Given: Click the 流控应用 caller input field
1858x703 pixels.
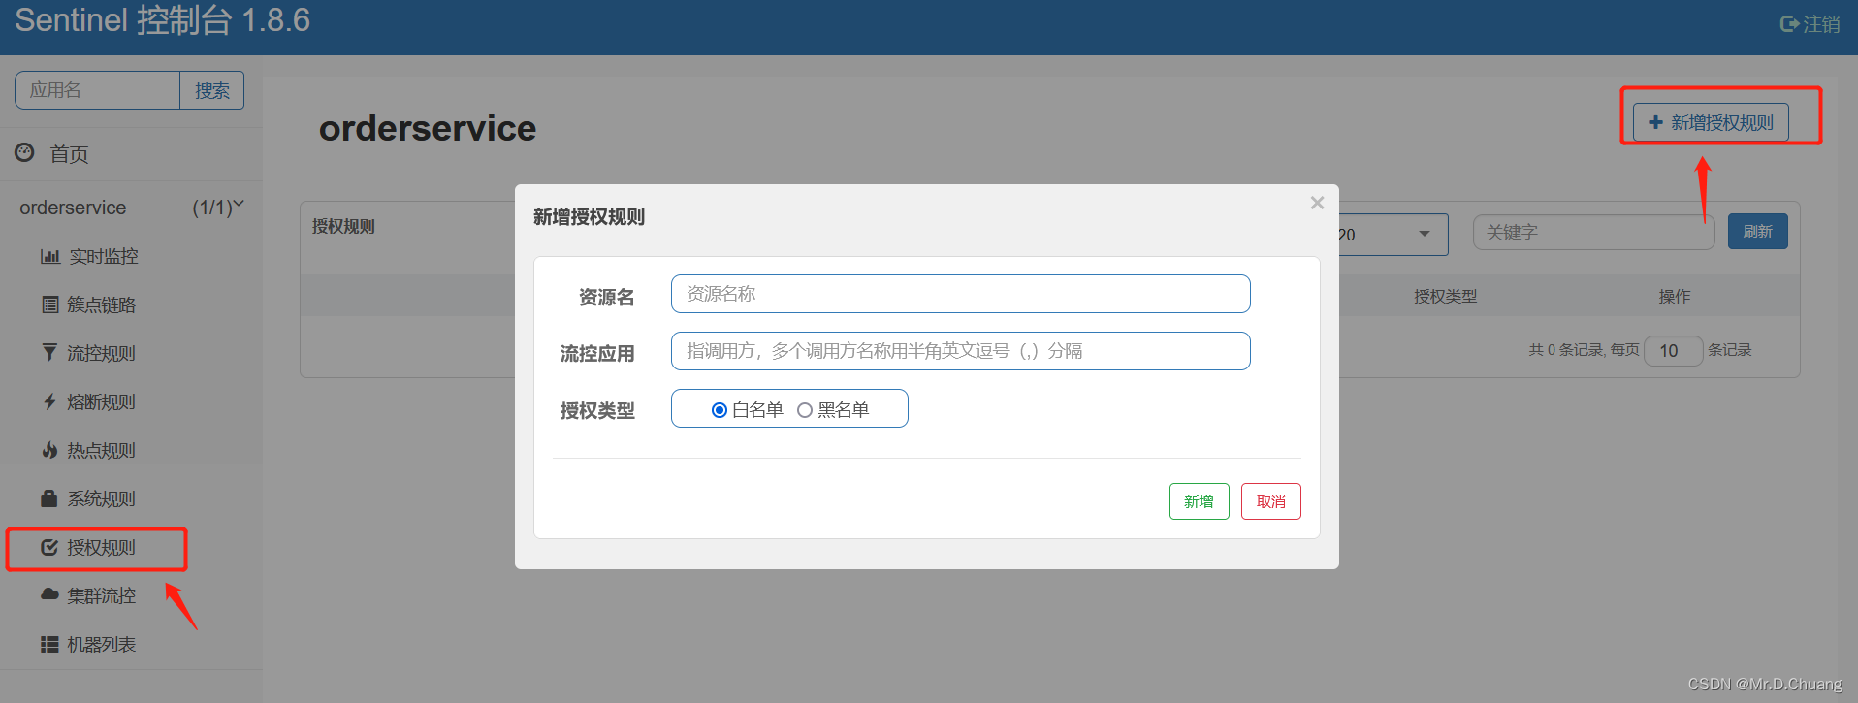Looking at the screenshot, I should [x=961, y=351].
